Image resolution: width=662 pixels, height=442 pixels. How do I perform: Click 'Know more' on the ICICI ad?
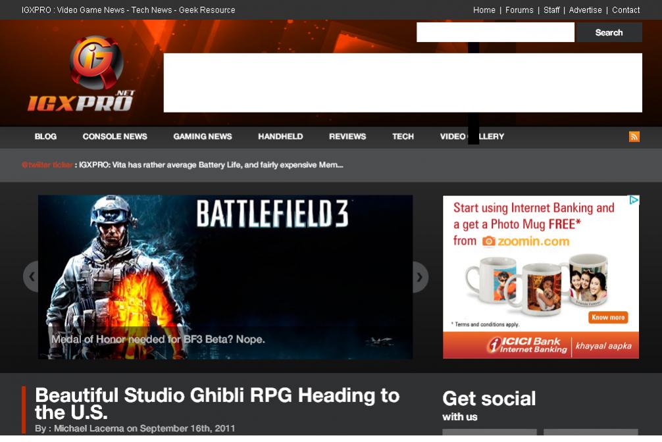[608, 318]
